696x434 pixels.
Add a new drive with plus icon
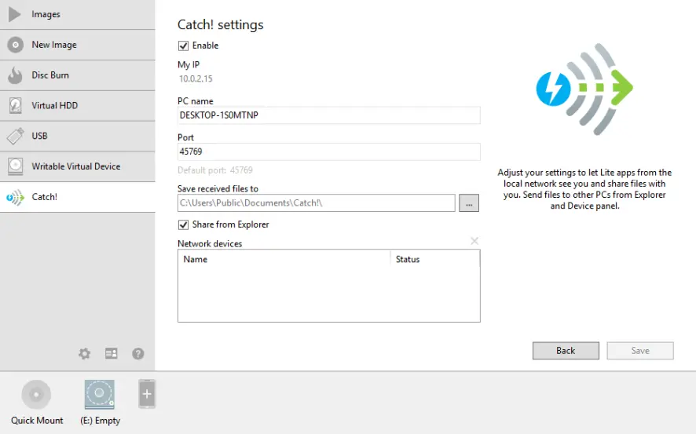[x=147, y=394]
